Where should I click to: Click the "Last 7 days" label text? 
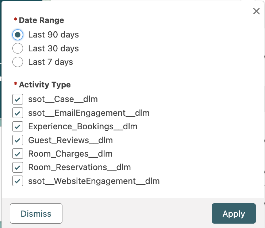tap(50, 62)
